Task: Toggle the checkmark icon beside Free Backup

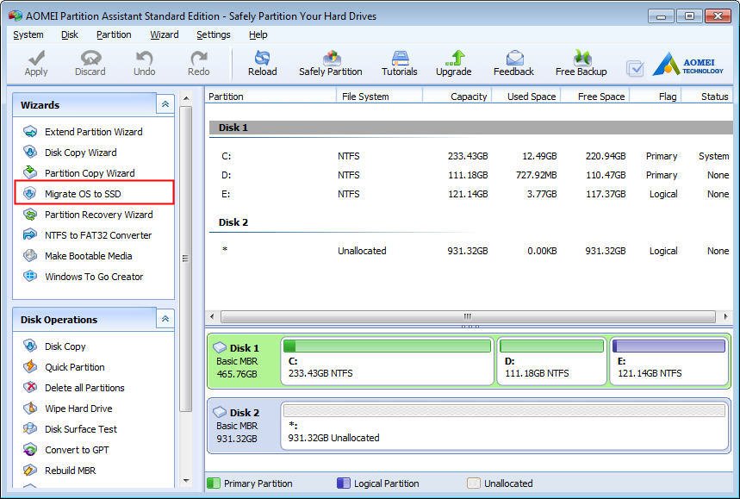Action: (x=635, y=68)
